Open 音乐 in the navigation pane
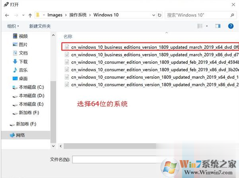Screen dimensions: 239x178 point(23,70)
